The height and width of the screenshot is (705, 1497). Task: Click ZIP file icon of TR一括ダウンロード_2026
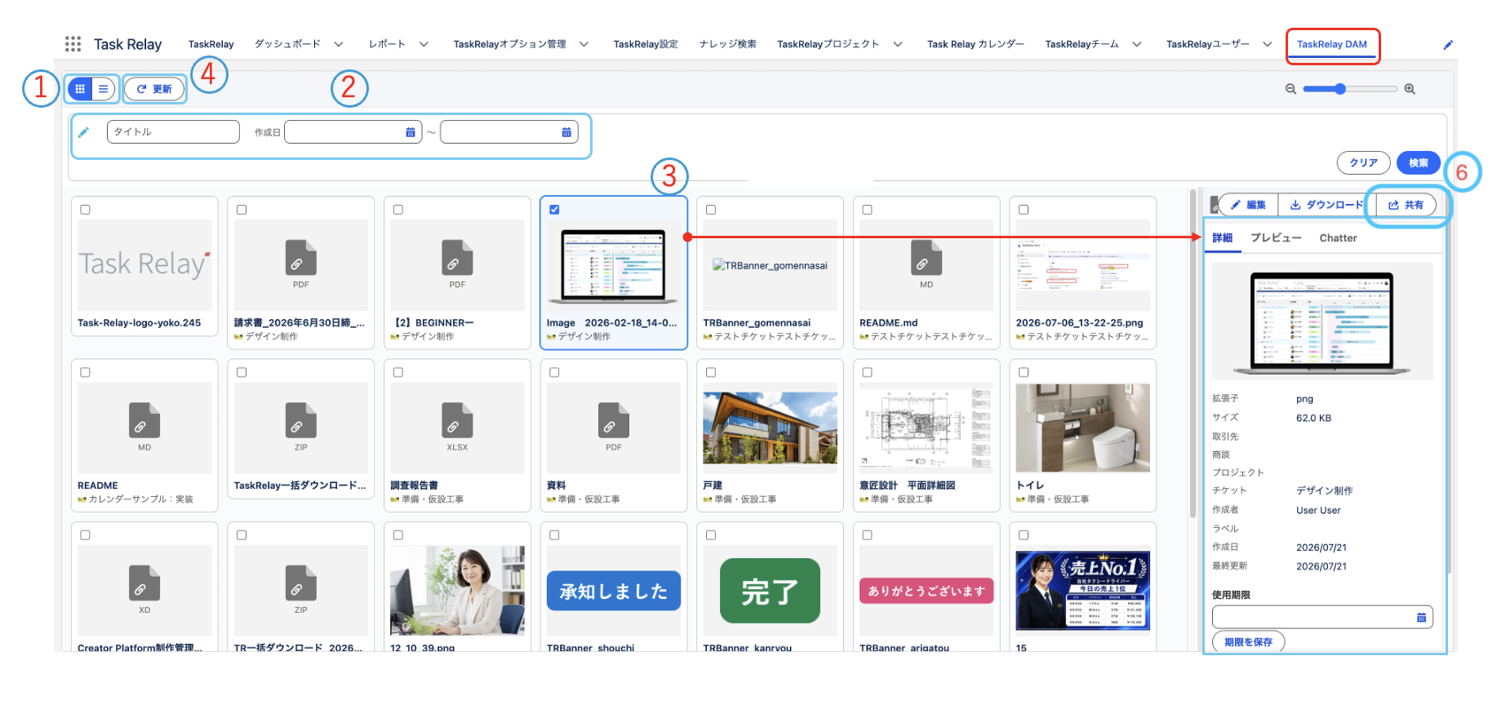(300, 583)
